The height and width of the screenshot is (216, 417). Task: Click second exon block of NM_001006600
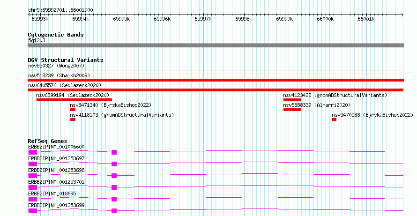[114, 152]
